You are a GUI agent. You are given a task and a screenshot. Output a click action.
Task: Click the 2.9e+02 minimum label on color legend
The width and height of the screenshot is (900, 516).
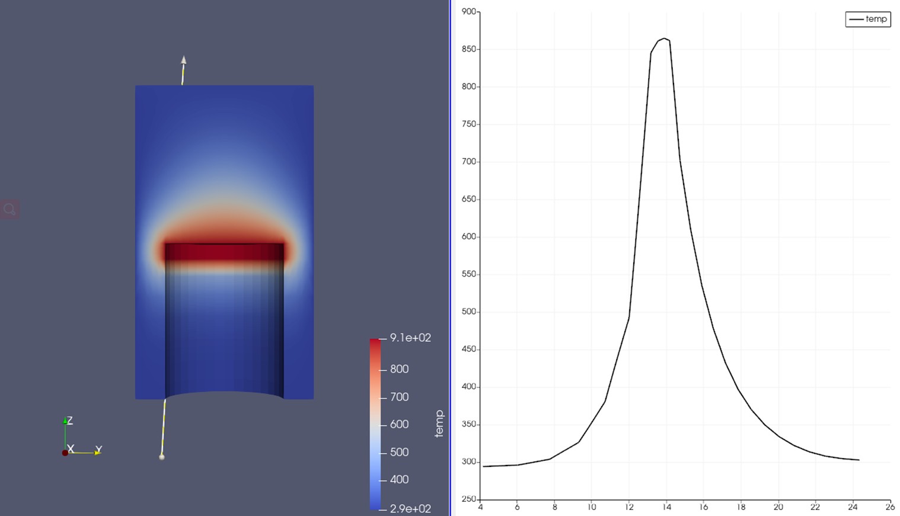click(409, 508)
